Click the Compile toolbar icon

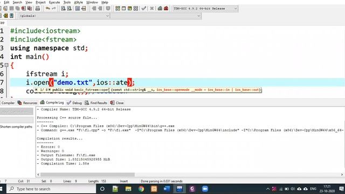[118, 9]
